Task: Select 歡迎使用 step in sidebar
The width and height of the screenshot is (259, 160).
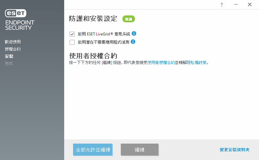Action: (13, 42)
